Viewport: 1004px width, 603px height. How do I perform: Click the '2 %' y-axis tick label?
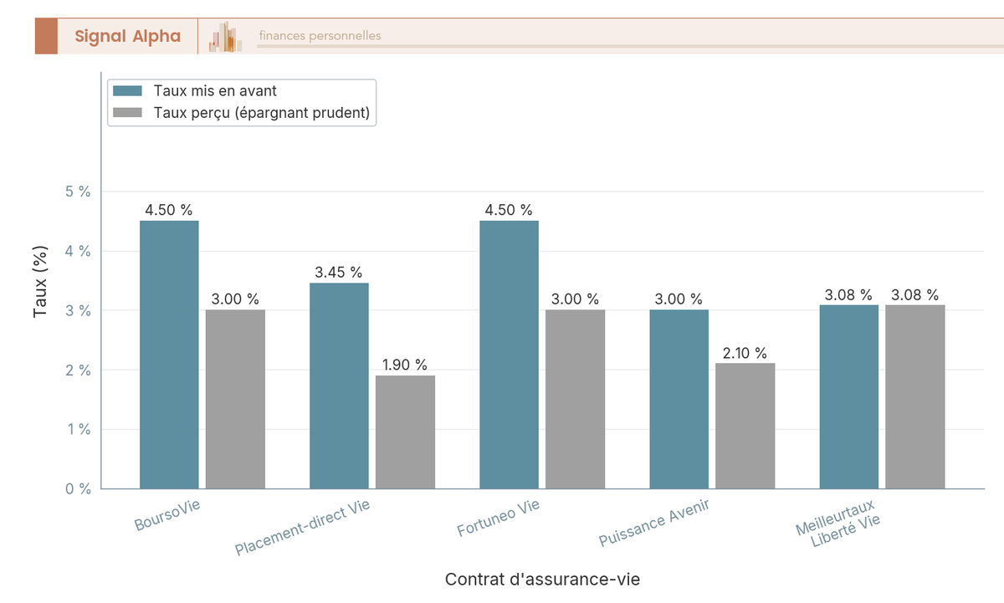[78, 370]
